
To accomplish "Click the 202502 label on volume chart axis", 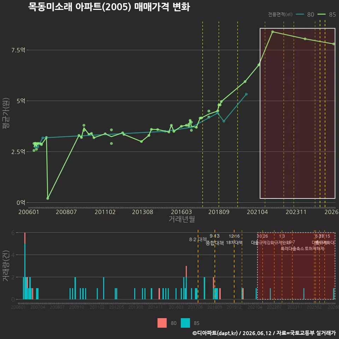I will tap(314, 307).
